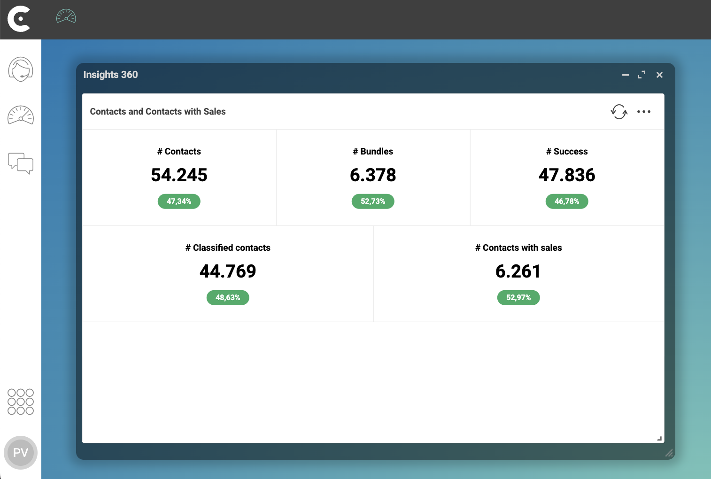
Task: Click the # Contacts 54.245 value
Action: 179,175
